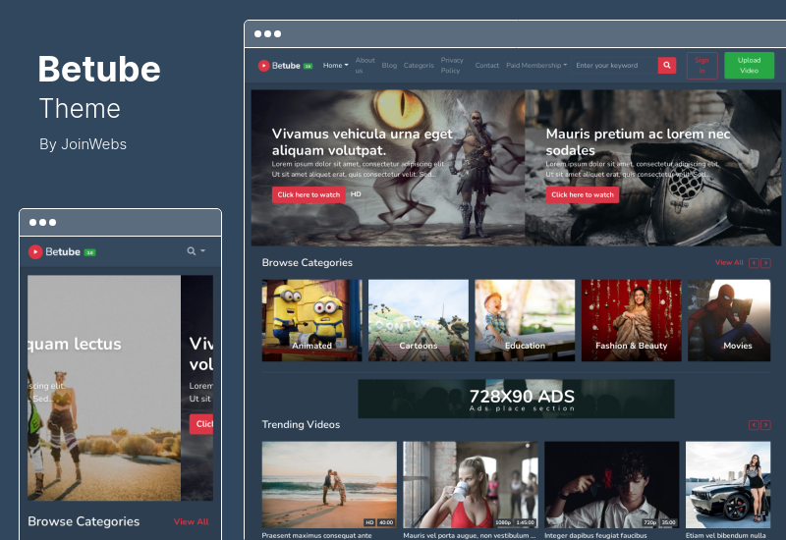The width and height of the screenshot is (786, 540).
Task: Open the Privacy Policy menu item
Action: click(x=452, y=65)
